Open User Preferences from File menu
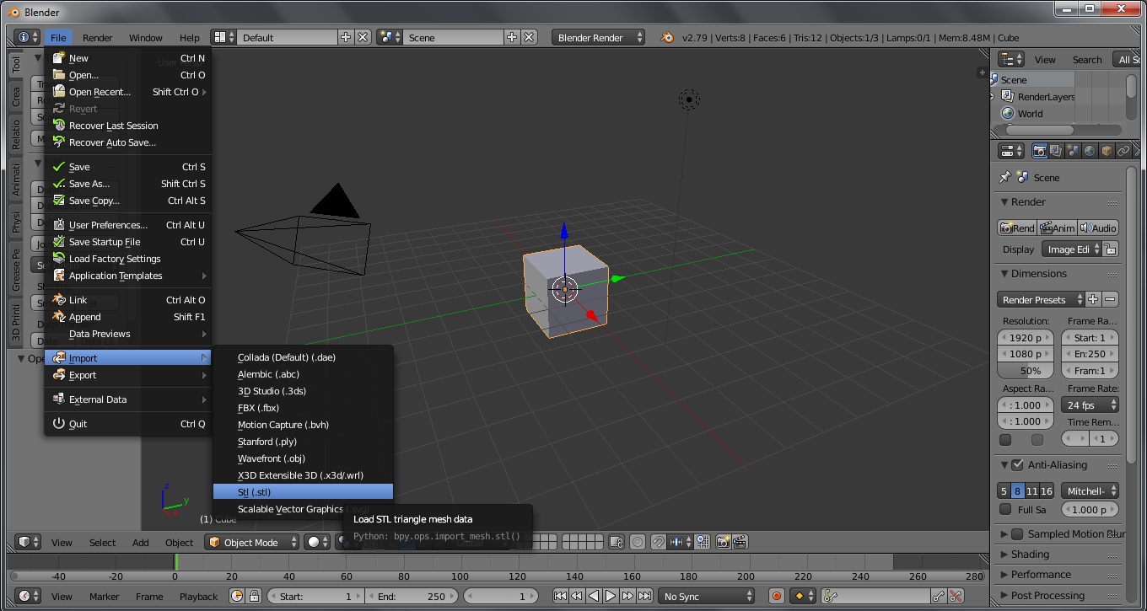This screenshot has width=1147, height=611. point(128,225)
